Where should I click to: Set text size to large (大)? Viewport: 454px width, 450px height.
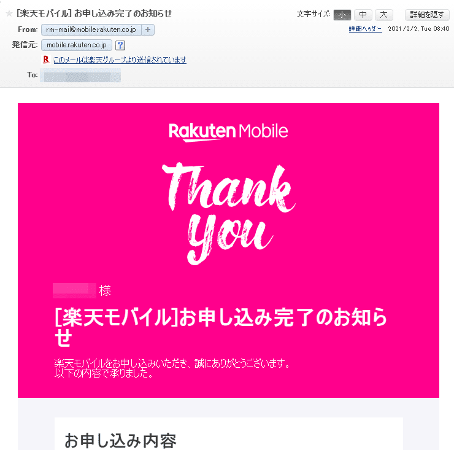click(384, 15)
